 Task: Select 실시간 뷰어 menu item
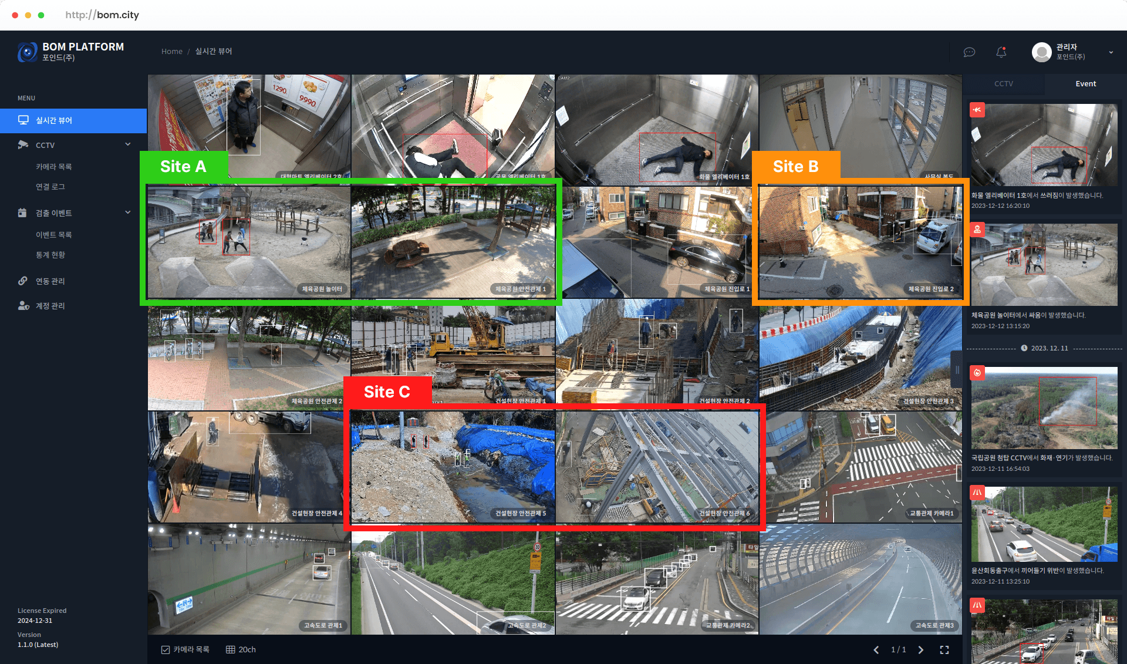click(54, 120)
